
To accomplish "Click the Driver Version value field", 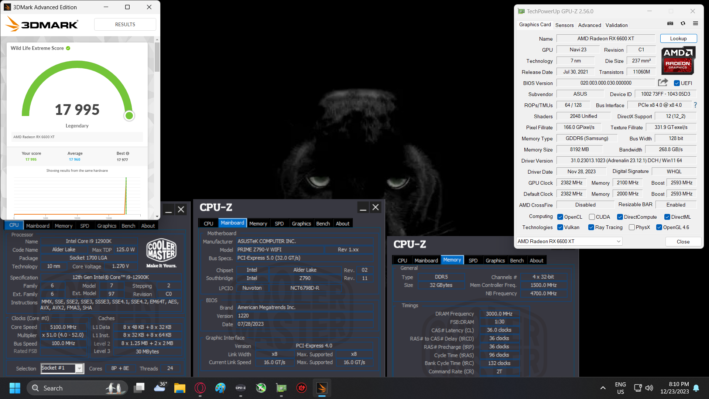I will [x=626, y=160].
